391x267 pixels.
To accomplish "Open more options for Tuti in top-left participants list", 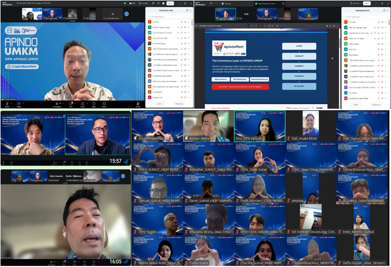I will pos(189,22).
